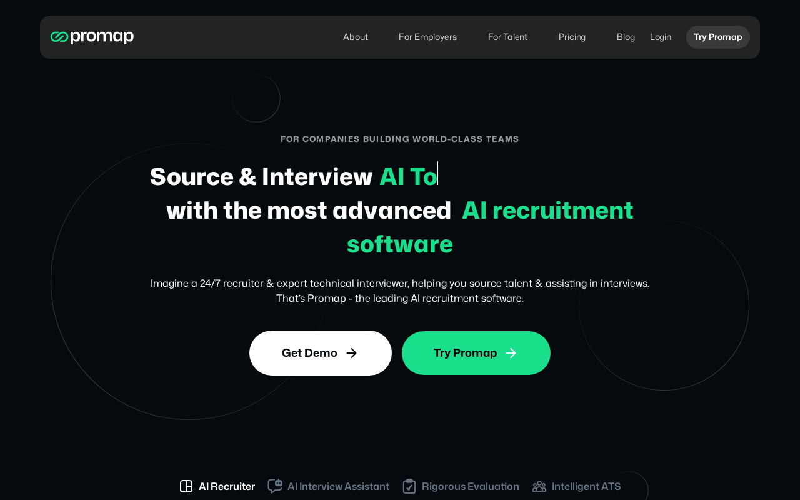This screenshot has height=500, width=800.
Task: Click the white Get Demo button
Action: (x=321, y=353)
